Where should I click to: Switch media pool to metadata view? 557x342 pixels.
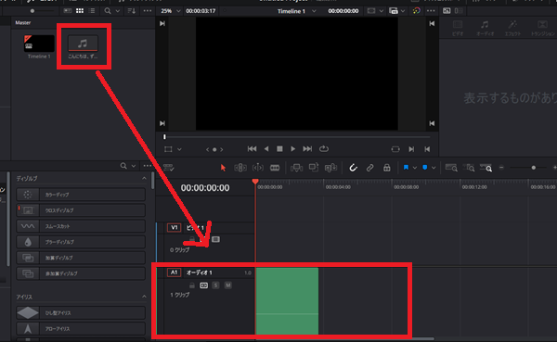tap(68, 11)
